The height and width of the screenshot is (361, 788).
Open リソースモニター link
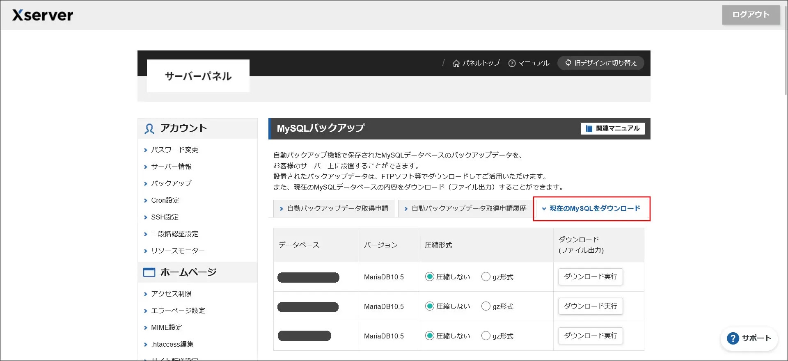[x=178, y=251]
